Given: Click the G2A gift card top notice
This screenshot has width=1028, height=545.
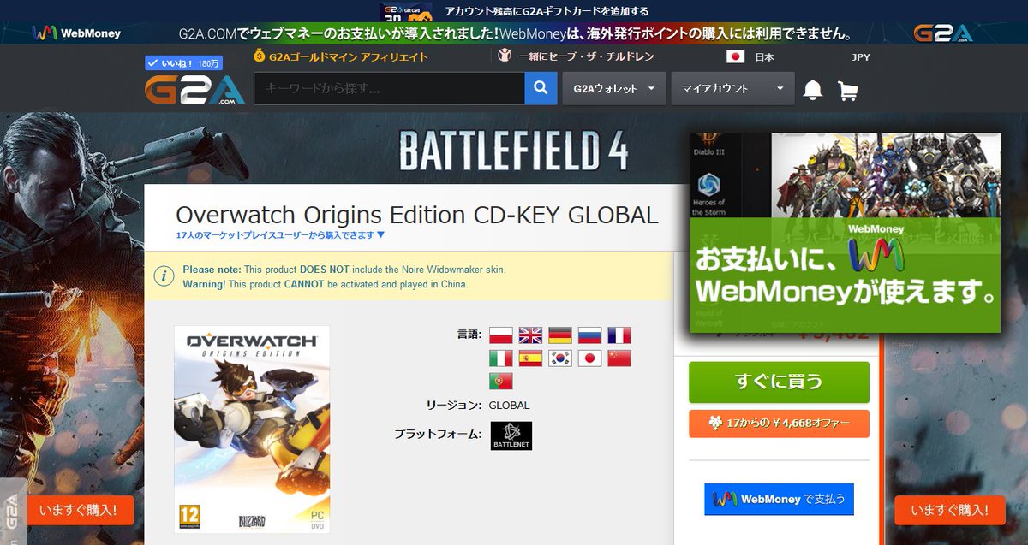Looking at the screenshot, I should tap(515, 11).
